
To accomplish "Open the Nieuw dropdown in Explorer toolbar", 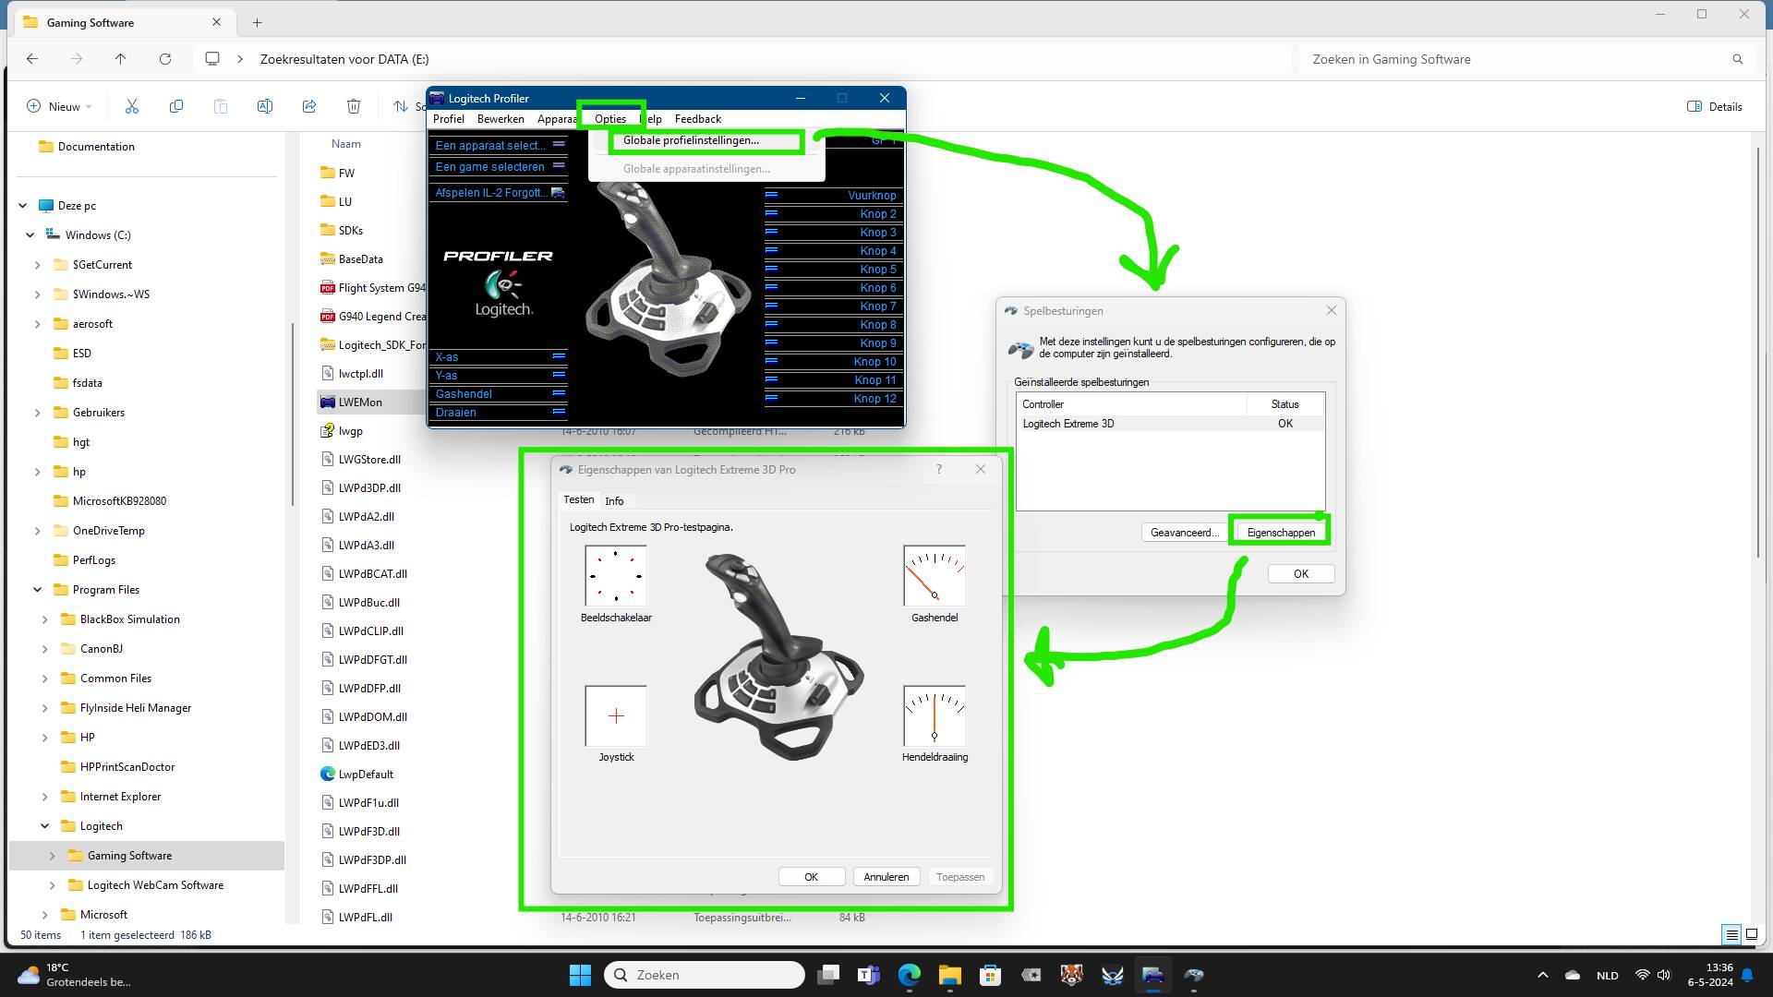I will pyautogui.click(x=58, y=106).
